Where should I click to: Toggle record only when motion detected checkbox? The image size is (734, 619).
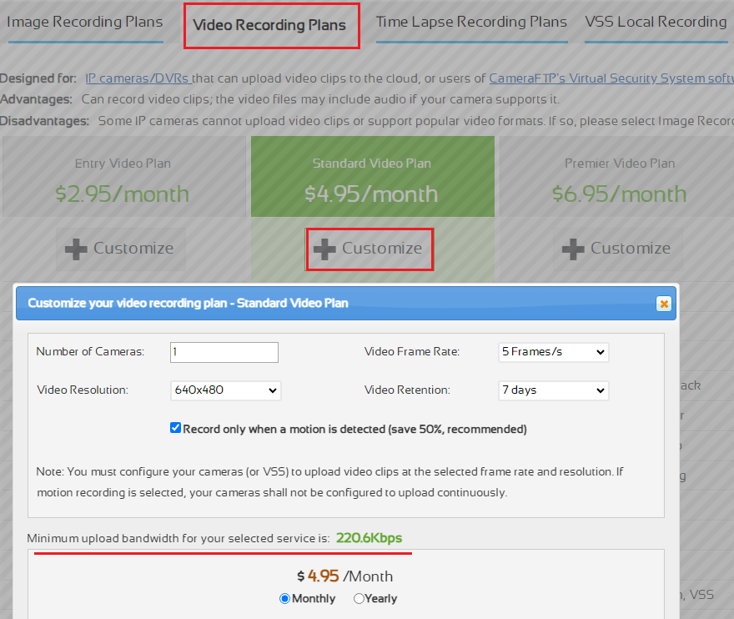pos(175,428)
